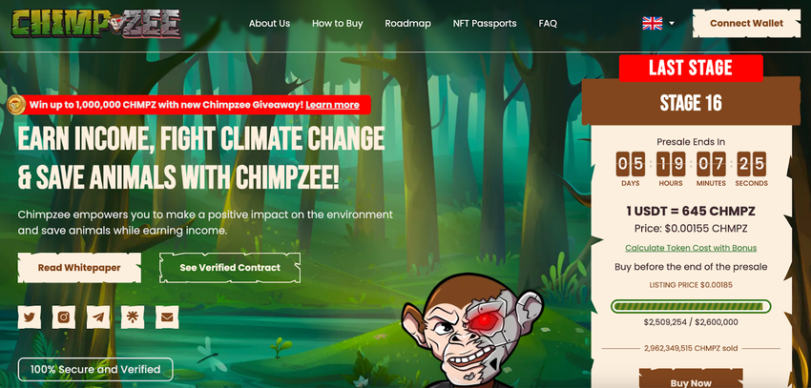Click the Twitter social icon
This screenshot has width=811, height=388.
click(30, 317)
